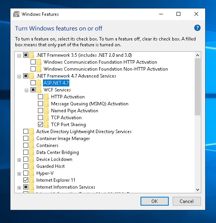Select the Named Pipe Activation entry
This screenshot has height=223, width=216.
coord(74,111)
